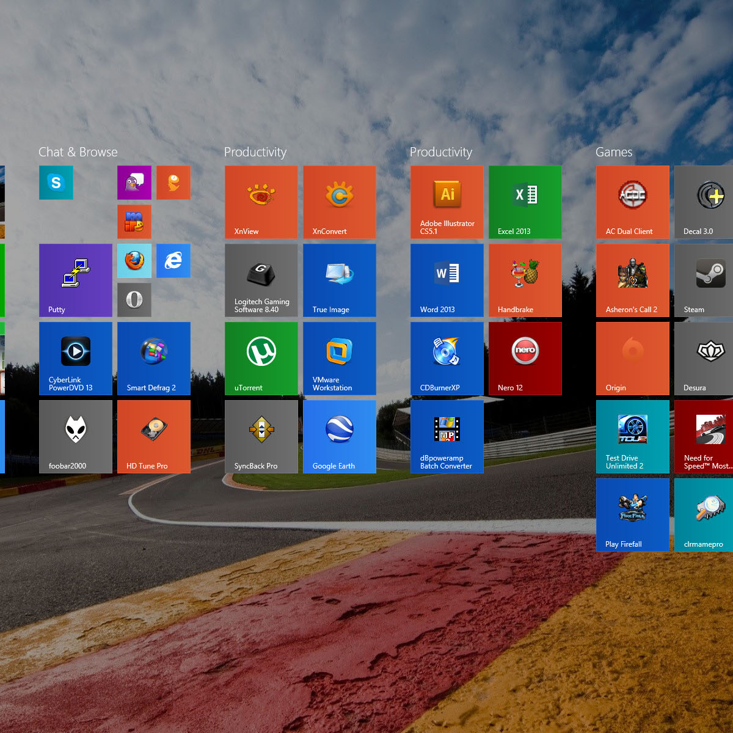Launch Play Firefall
Image resolution: width=733 pixels, height=733 pixels.
[633, 515]
